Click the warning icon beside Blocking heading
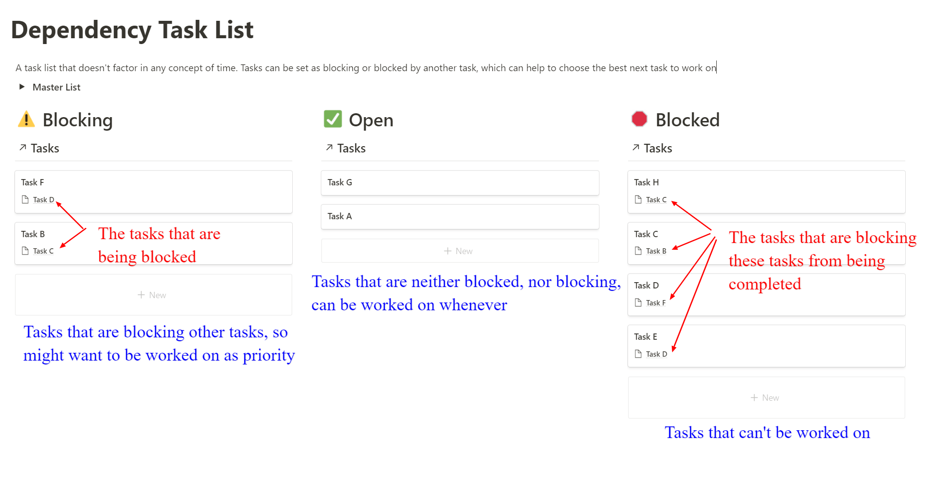Viewport: 945px width, 483px height. pos(26,119)
